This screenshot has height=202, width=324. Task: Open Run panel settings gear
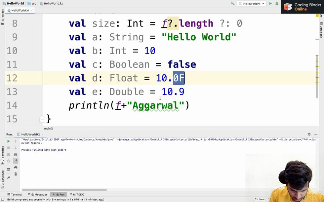click(309, 134)
